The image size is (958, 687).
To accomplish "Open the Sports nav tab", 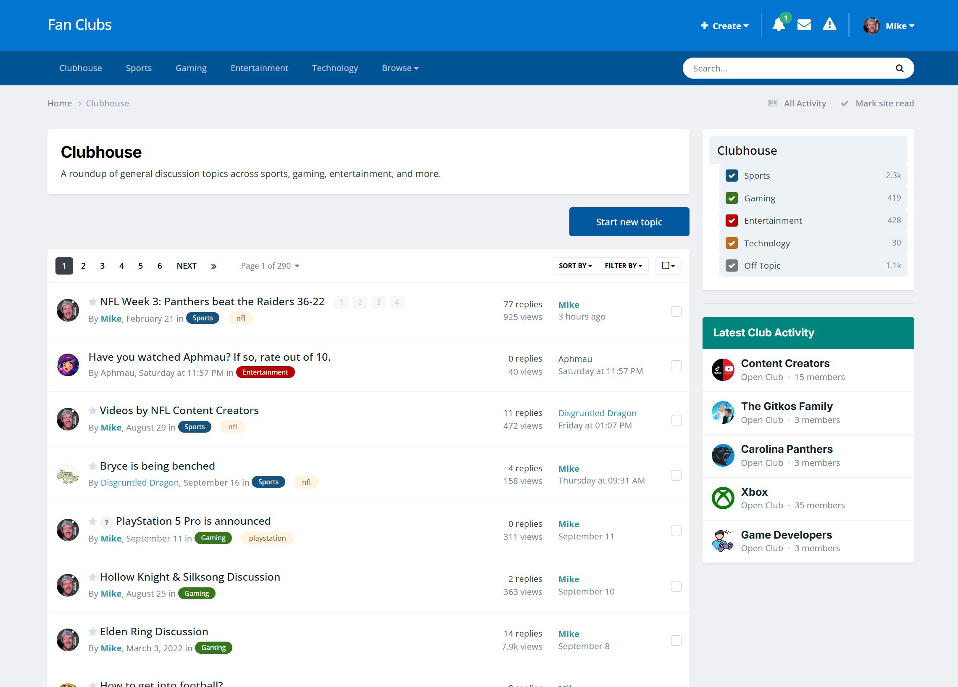I will (x=139, y=68).
